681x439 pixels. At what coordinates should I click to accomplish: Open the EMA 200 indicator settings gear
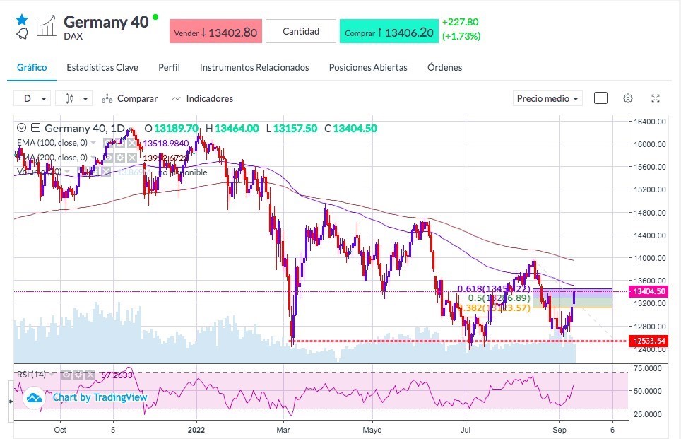point(120,158)
